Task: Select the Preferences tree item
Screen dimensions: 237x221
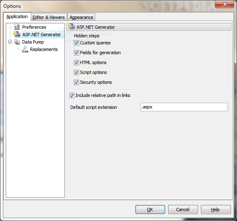Action: [34, 27]
